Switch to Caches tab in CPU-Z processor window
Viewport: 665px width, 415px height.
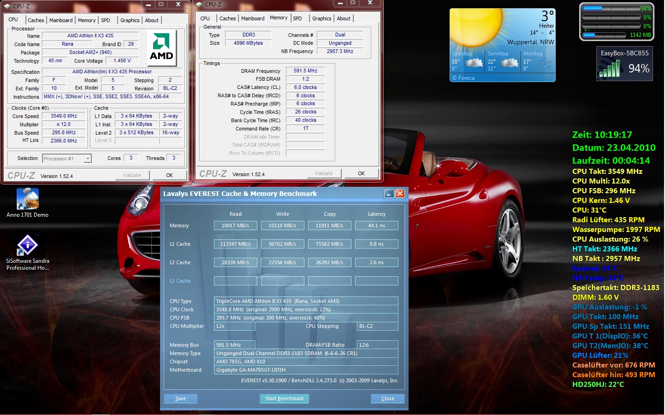point(36,20)
